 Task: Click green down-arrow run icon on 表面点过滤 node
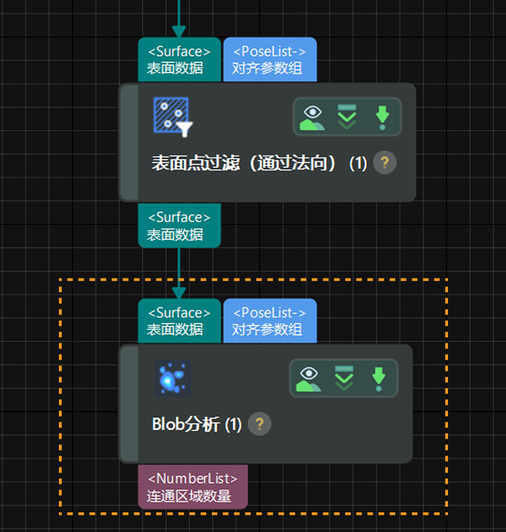point(383,118)
